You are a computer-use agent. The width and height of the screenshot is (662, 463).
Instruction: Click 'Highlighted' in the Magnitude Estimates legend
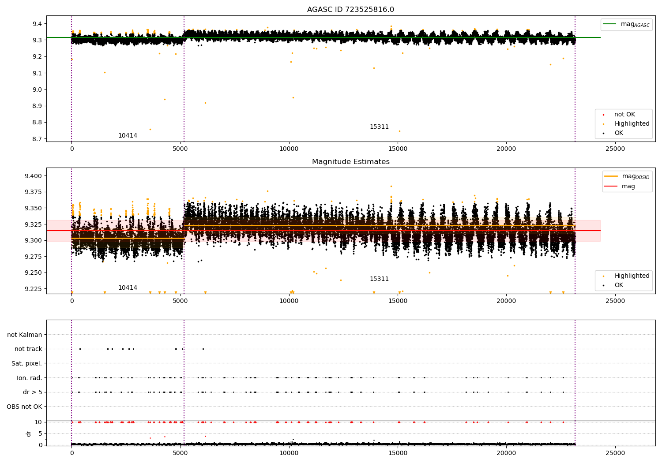[625, 276]
